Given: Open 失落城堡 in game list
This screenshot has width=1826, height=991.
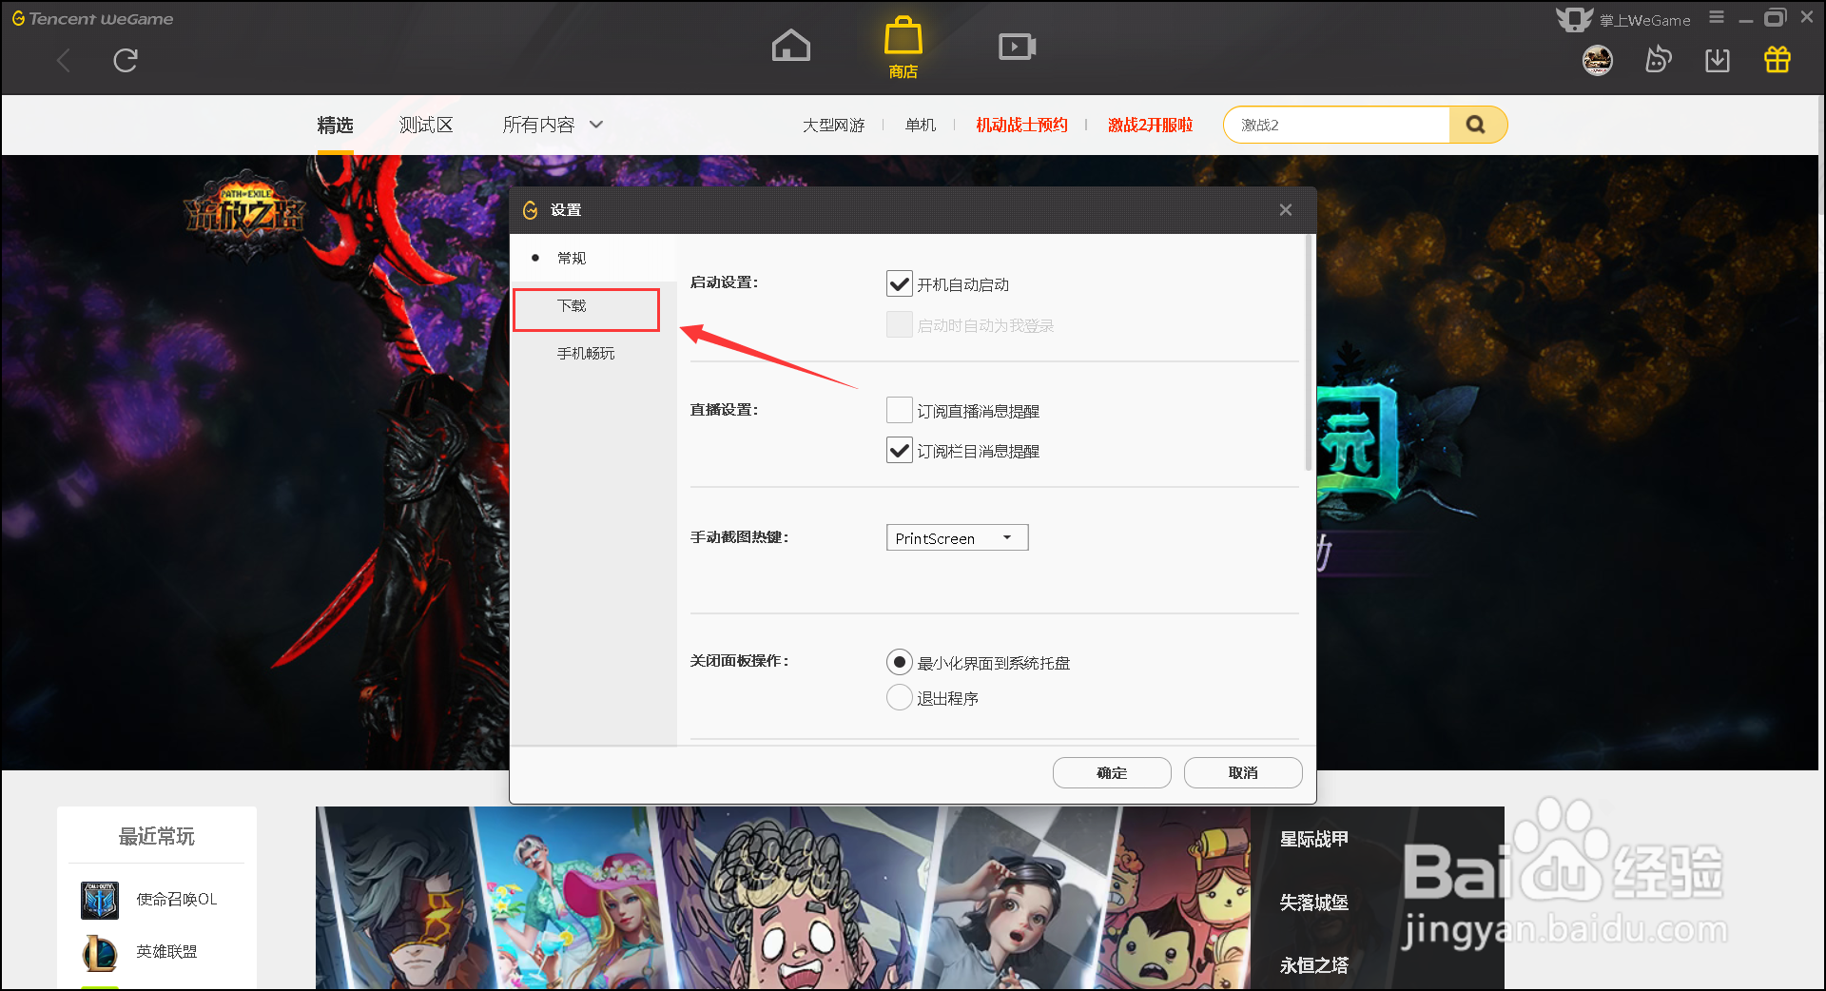Looking at the screenshot, I should (1313, 903).
